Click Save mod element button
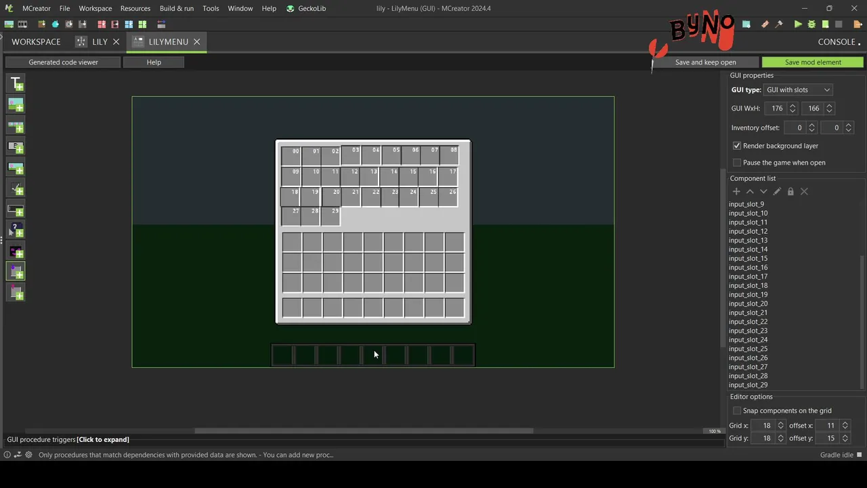Image resolution: width=867 pixels, height=488 pixels. (x=813, y=62)
